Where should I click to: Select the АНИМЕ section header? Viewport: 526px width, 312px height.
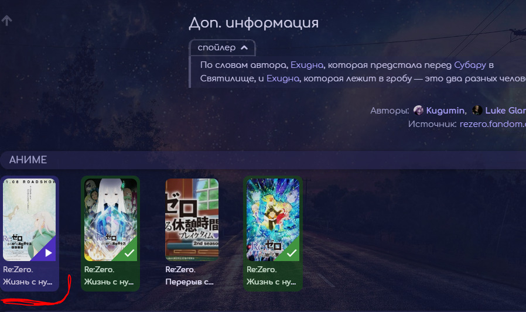tap(263, 160)
